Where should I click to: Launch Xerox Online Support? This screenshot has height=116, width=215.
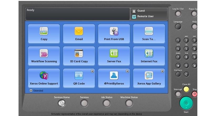point(44,78)
